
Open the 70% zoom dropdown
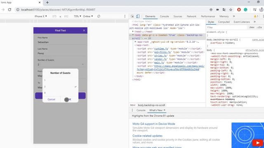pos(77,16)
